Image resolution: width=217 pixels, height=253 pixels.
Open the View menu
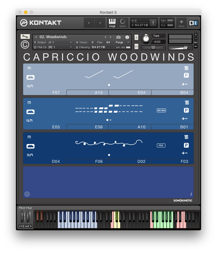[181, 23]
